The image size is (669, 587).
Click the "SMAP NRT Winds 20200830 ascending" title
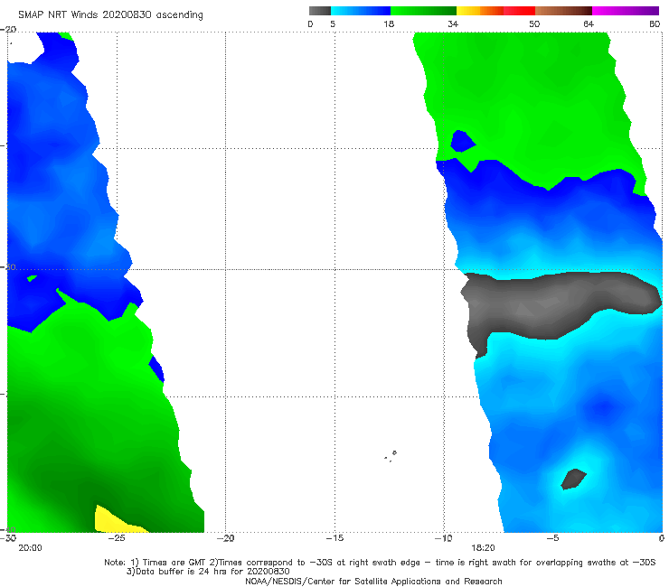coord(110,15)
